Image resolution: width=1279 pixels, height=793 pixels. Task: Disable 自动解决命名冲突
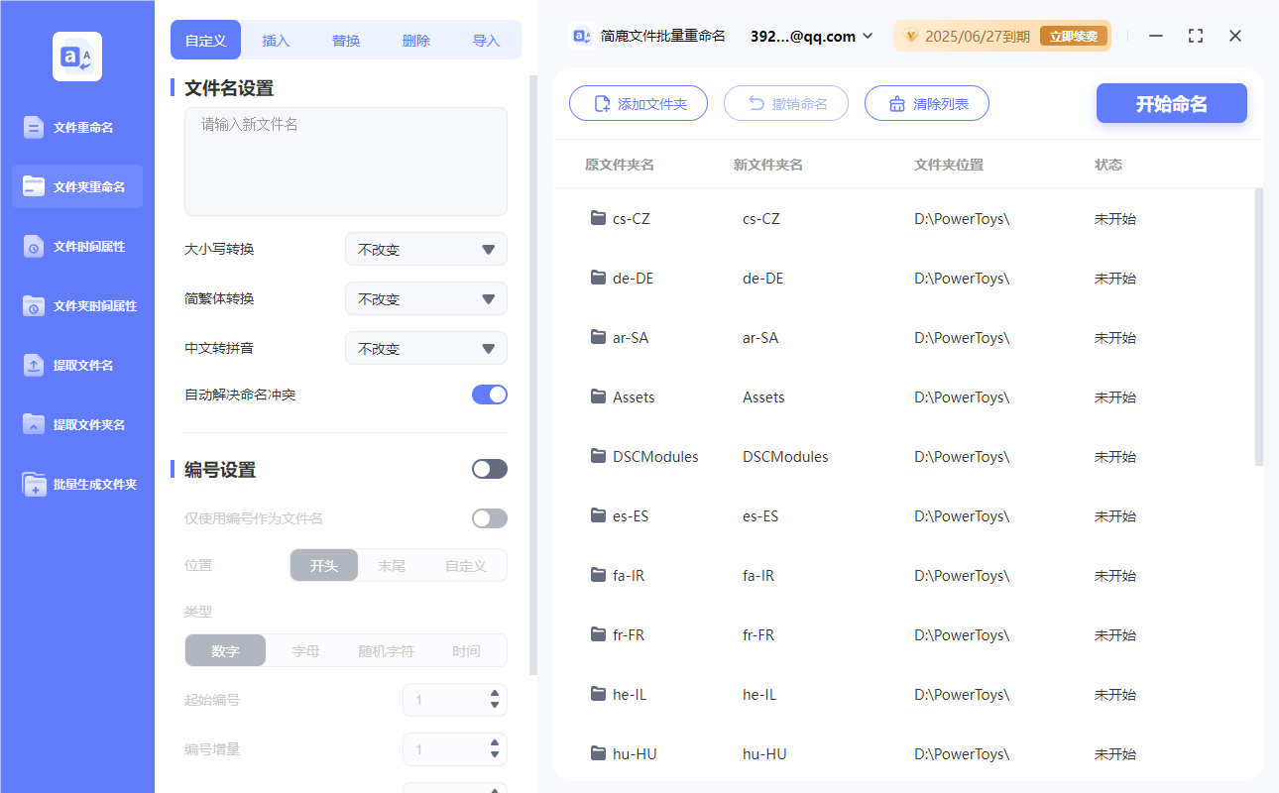490,394
